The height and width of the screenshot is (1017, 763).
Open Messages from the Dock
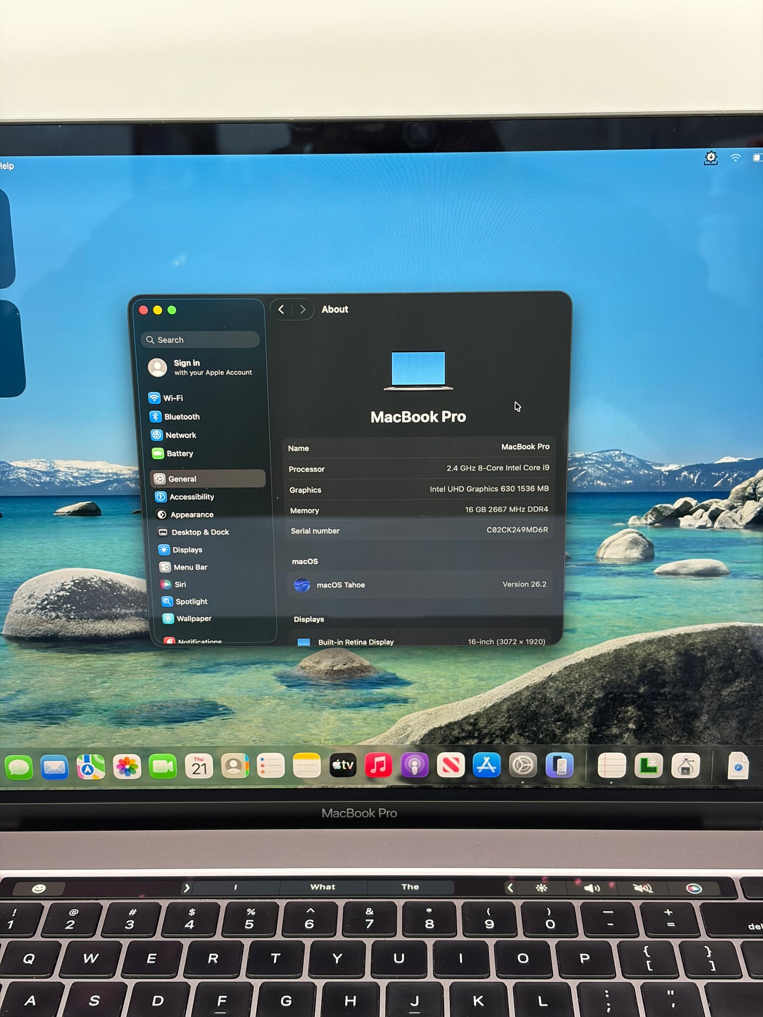[18, 767]
